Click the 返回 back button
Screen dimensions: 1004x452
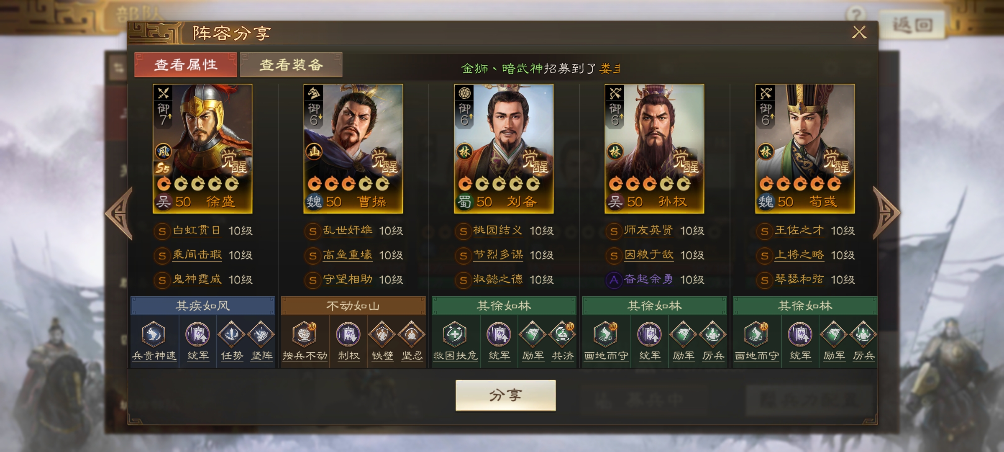[x=913, y=25]
